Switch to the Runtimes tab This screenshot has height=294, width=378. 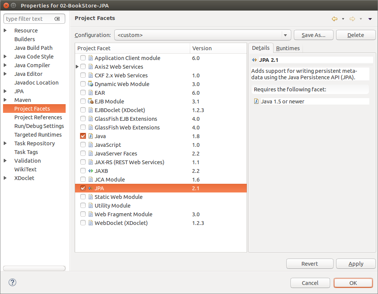click(x=288, y=48)
